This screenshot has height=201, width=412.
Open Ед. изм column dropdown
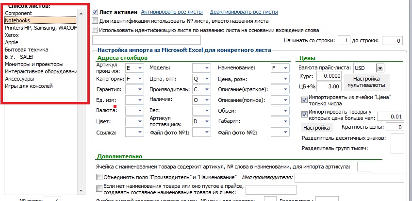click(x=140, y=100)
